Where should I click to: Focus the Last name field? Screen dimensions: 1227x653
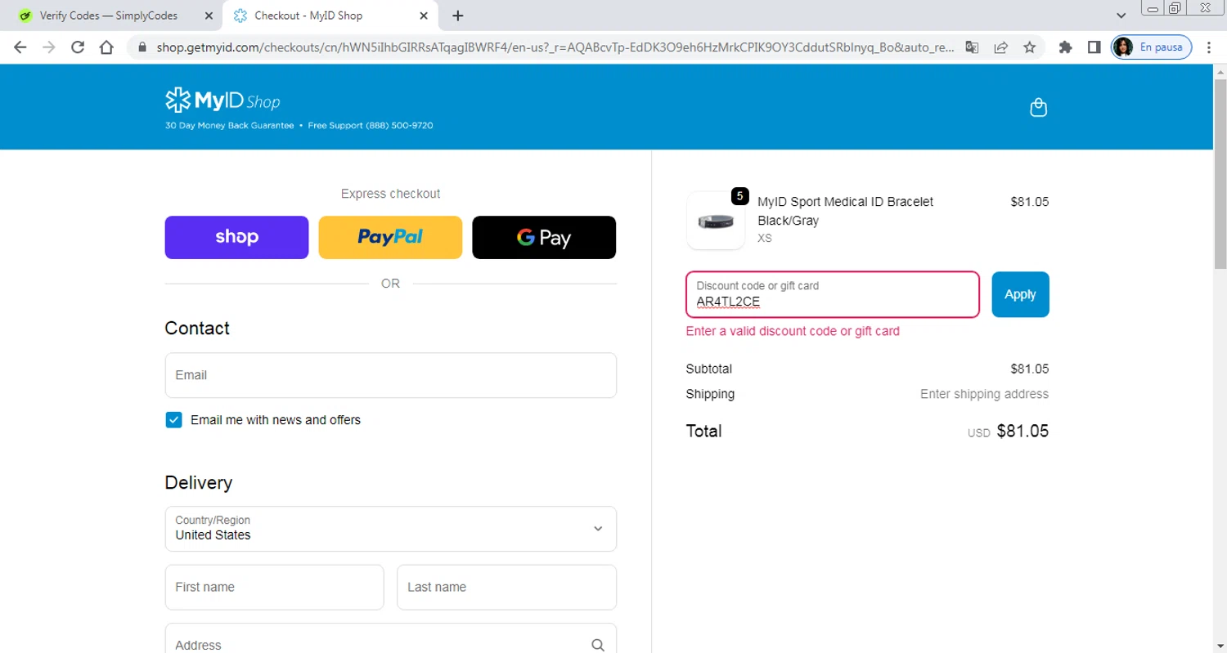pos(506,587)
